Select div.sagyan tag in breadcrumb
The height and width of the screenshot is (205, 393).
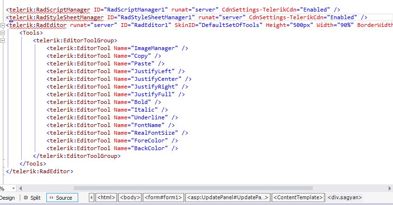point(345,197)
